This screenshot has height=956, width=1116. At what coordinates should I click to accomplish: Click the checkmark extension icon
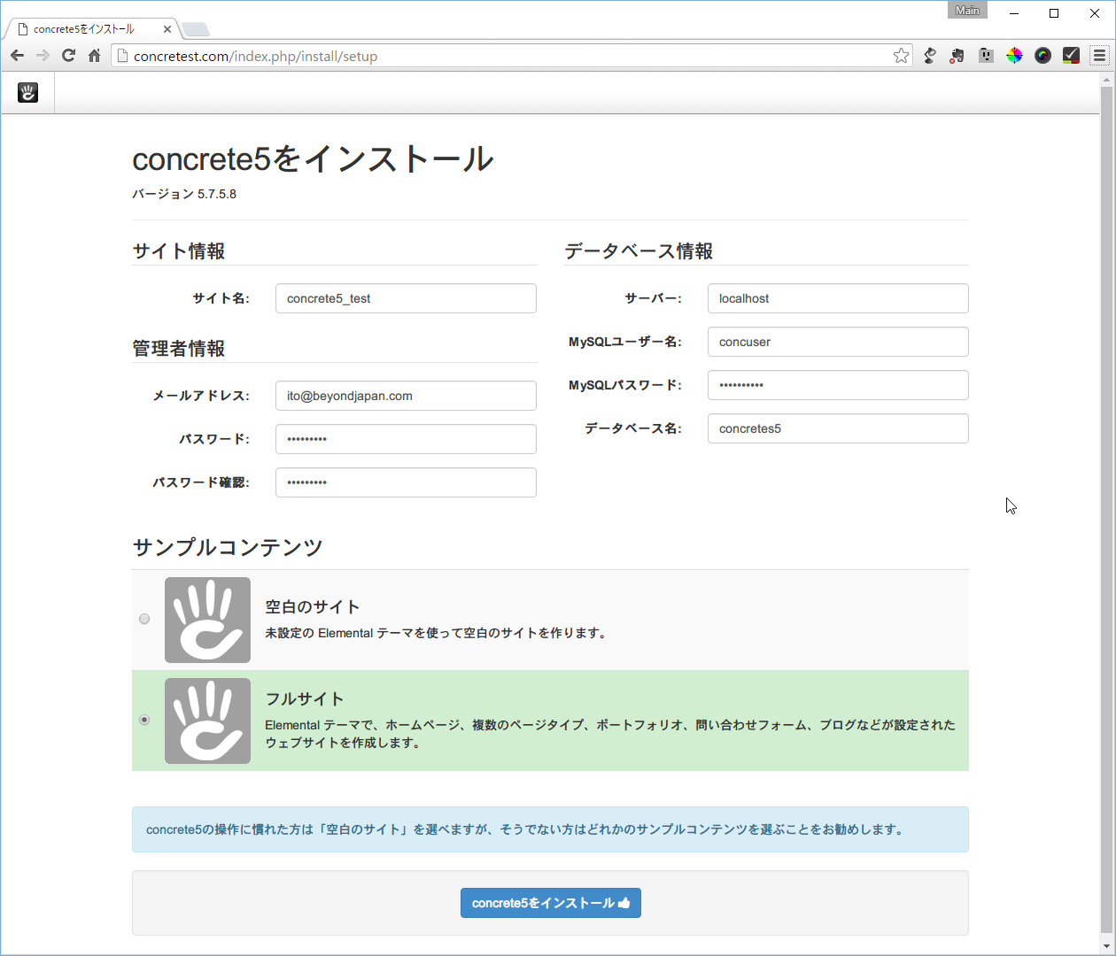click(1071, 56)
